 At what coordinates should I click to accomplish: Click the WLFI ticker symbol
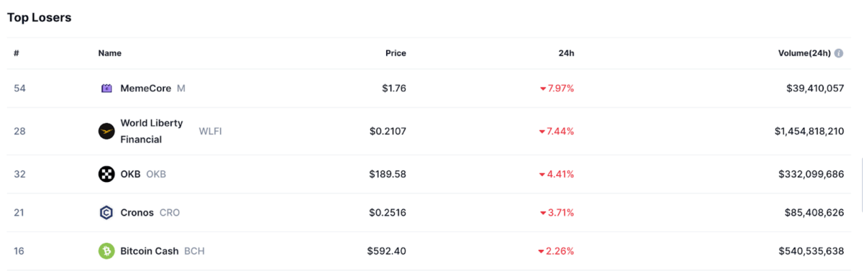pos(210,131)
